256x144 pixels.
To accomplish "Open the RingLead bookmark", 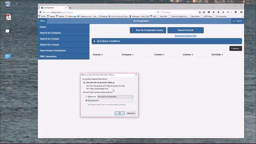I will point(103,16).
